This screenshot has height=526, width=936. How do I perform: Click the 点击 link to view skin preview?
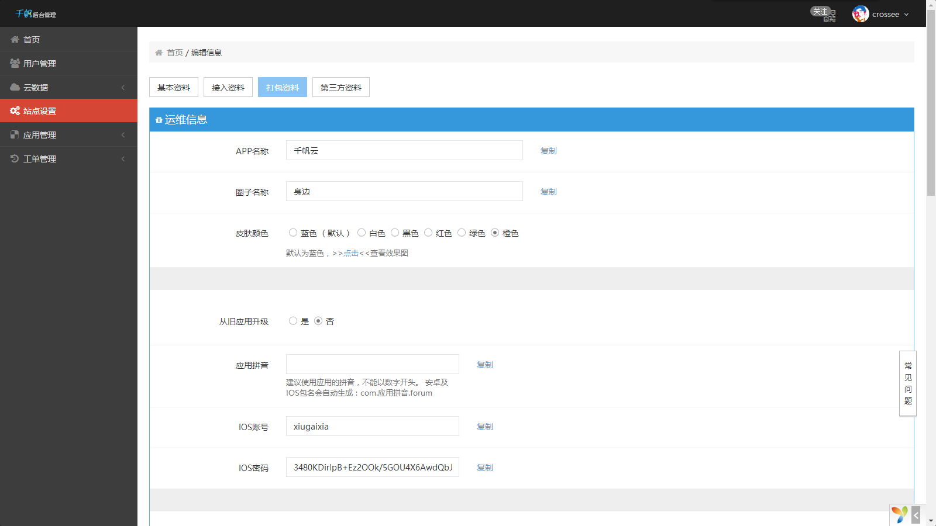point(351,253)
